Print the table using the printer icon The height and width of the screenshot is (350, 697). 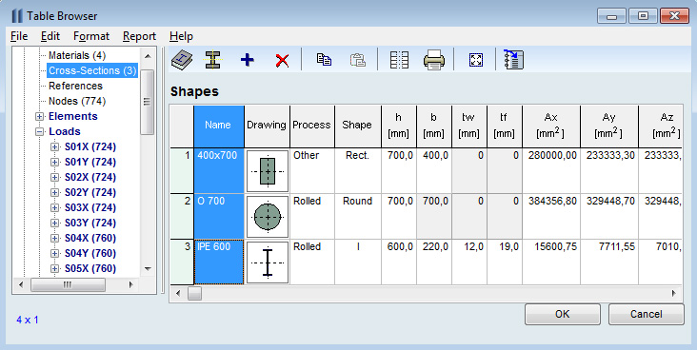(x=434, y=60)
